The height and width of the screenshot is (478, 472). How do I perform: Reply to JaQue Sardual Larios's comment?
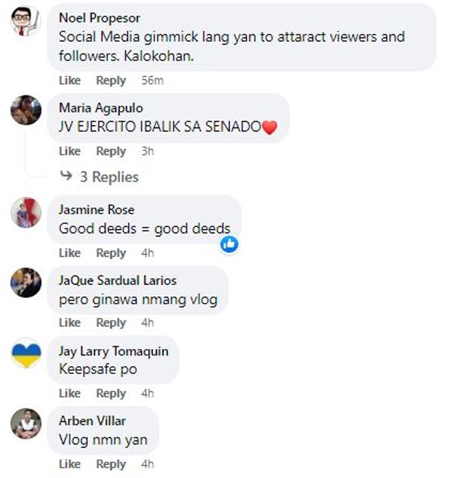111,323
